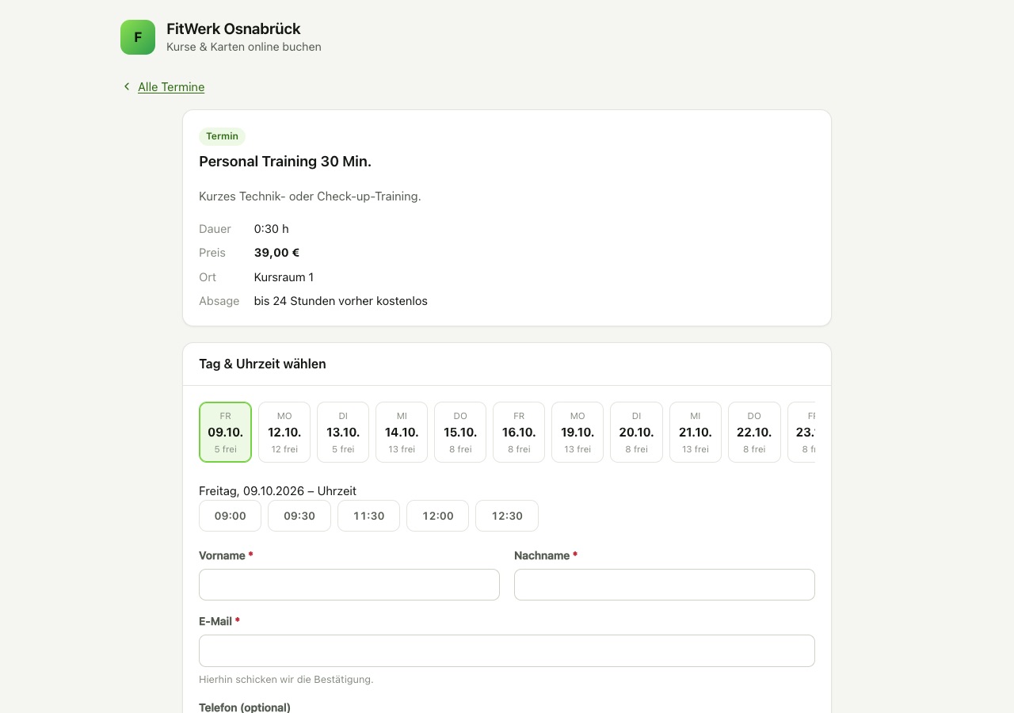Select Monday 12.10. date tile
Screen dimensions: 1014x713
[284, 432]
